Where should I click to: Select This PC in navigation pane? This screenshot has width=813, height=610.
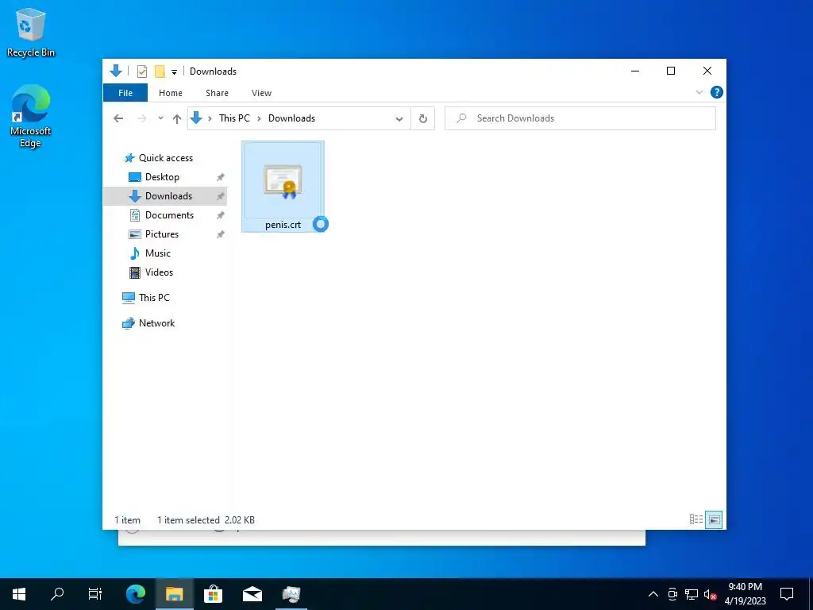[x=154, y=298]
